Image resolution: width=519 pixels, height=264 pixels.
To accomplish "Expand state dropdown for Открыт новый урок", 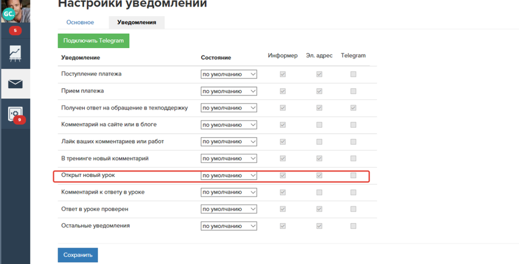I will tap(229, 176).
